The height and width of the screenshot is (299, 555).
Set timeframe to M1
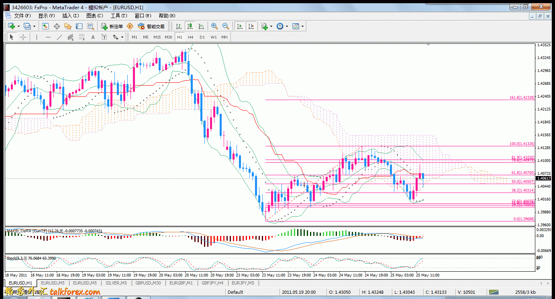pos(134,37)
